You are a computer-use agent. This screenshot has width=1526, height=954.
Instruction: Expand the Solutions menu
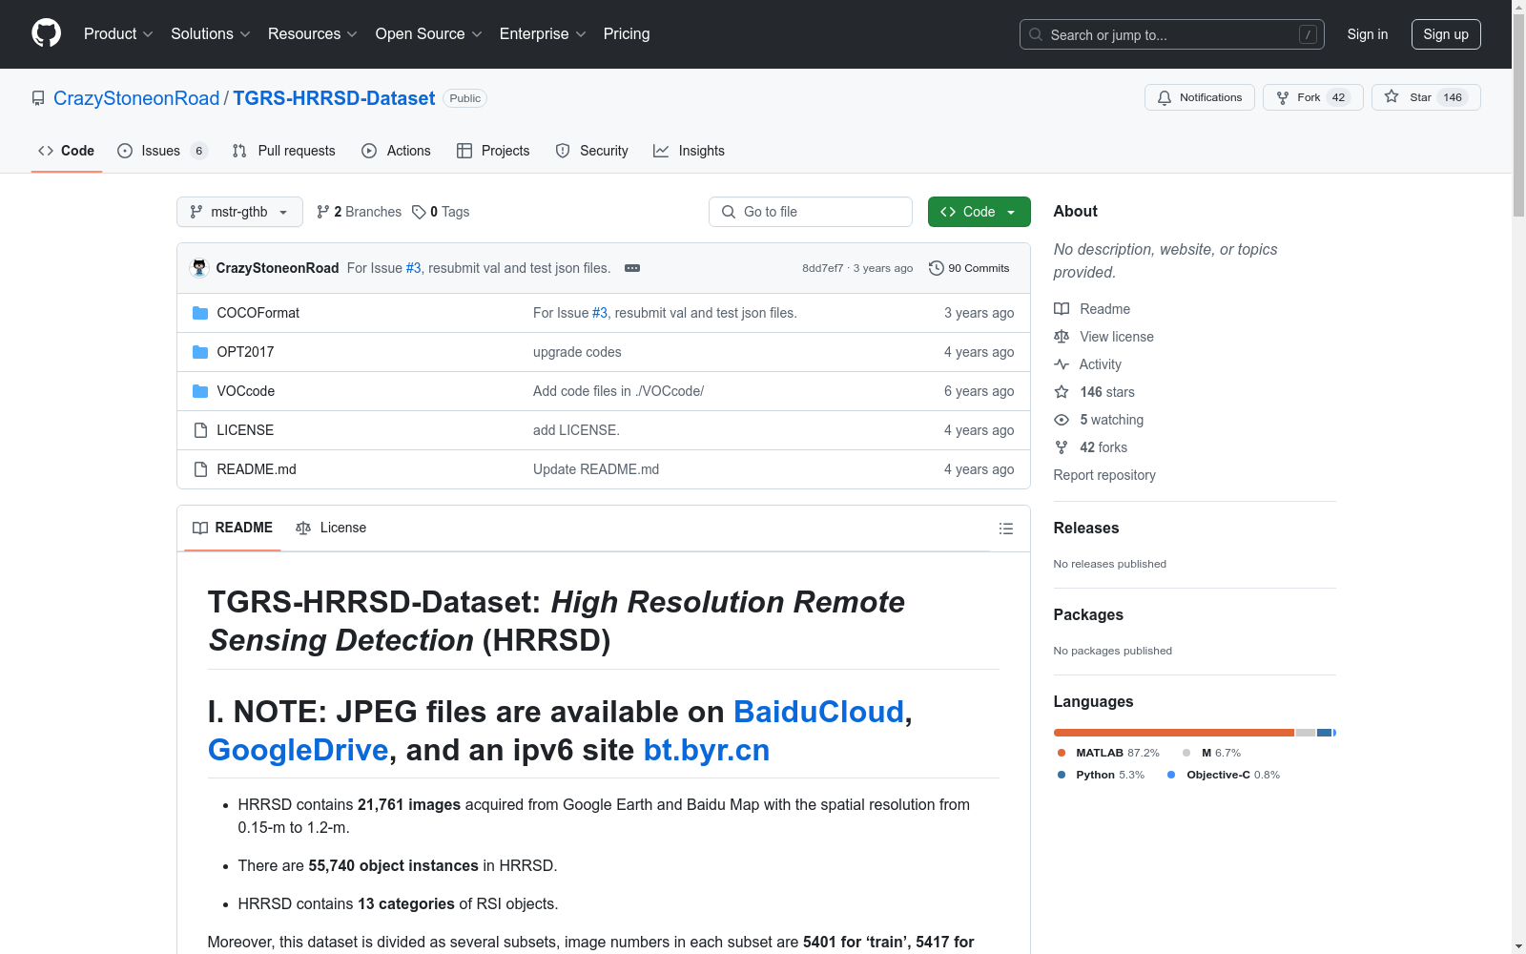coord(211,33)
